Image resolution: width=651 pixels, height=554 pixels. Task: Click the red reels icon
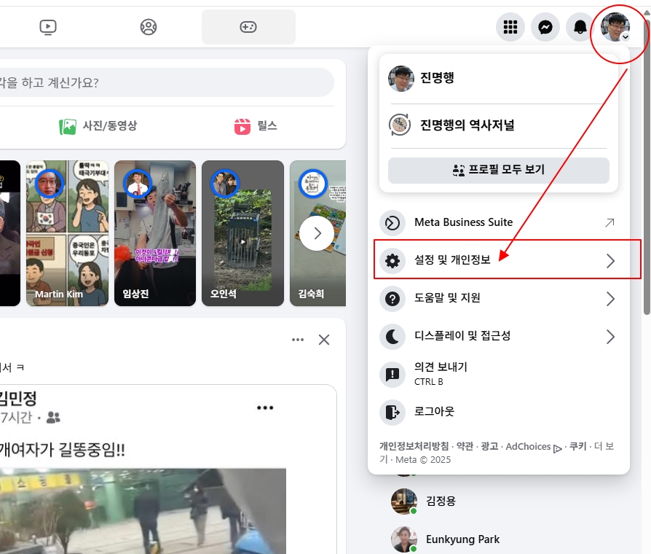(242, 127)
